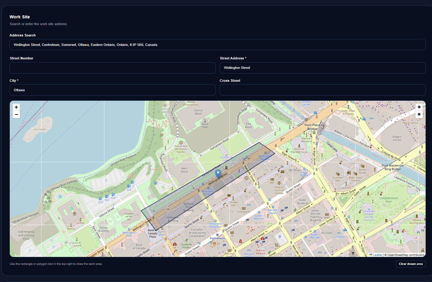Click the City field containing Ottawa
432x282 pixels.
(113, 90)
